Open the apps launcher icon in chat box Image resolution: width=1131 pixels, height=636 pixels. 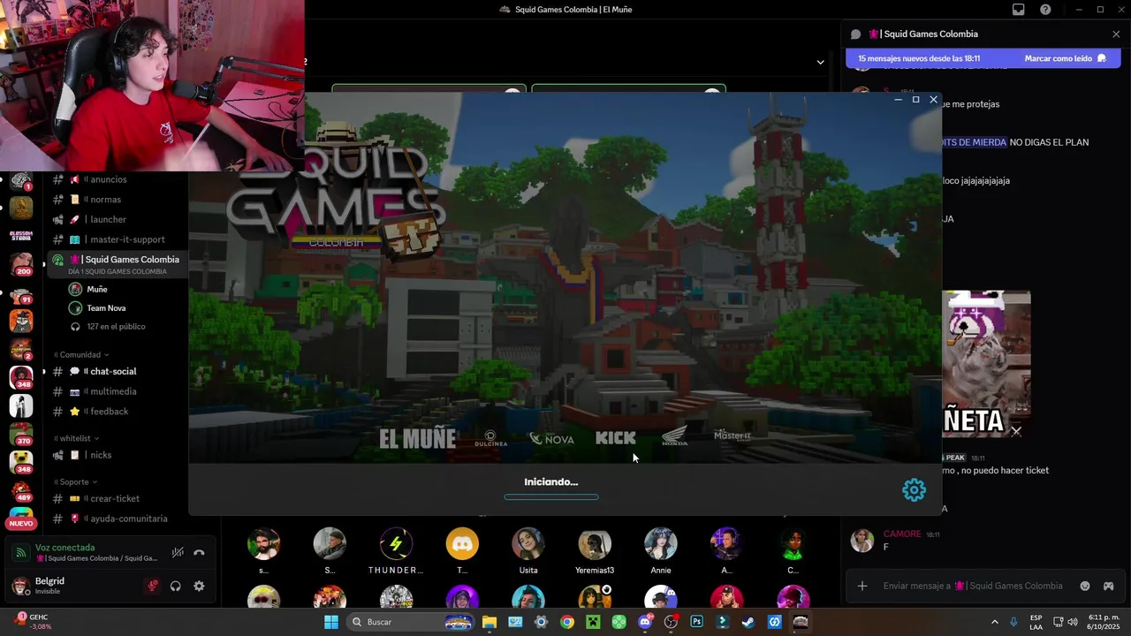[x=1108, y=586]
